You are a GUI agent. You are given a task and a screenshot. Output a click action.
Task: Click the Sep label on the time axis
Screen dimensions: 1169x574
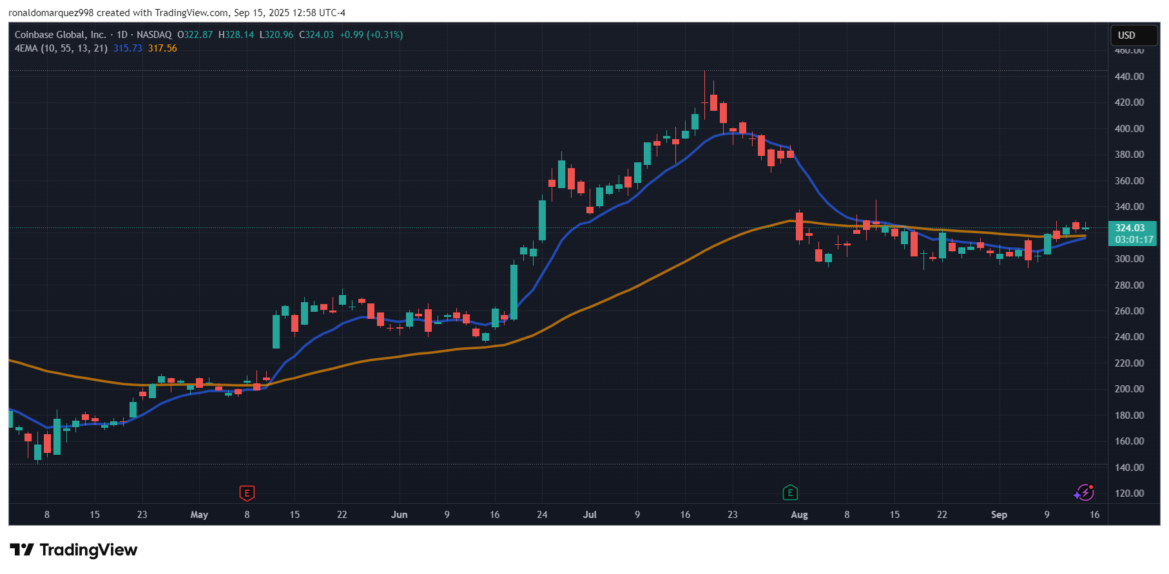999,515
